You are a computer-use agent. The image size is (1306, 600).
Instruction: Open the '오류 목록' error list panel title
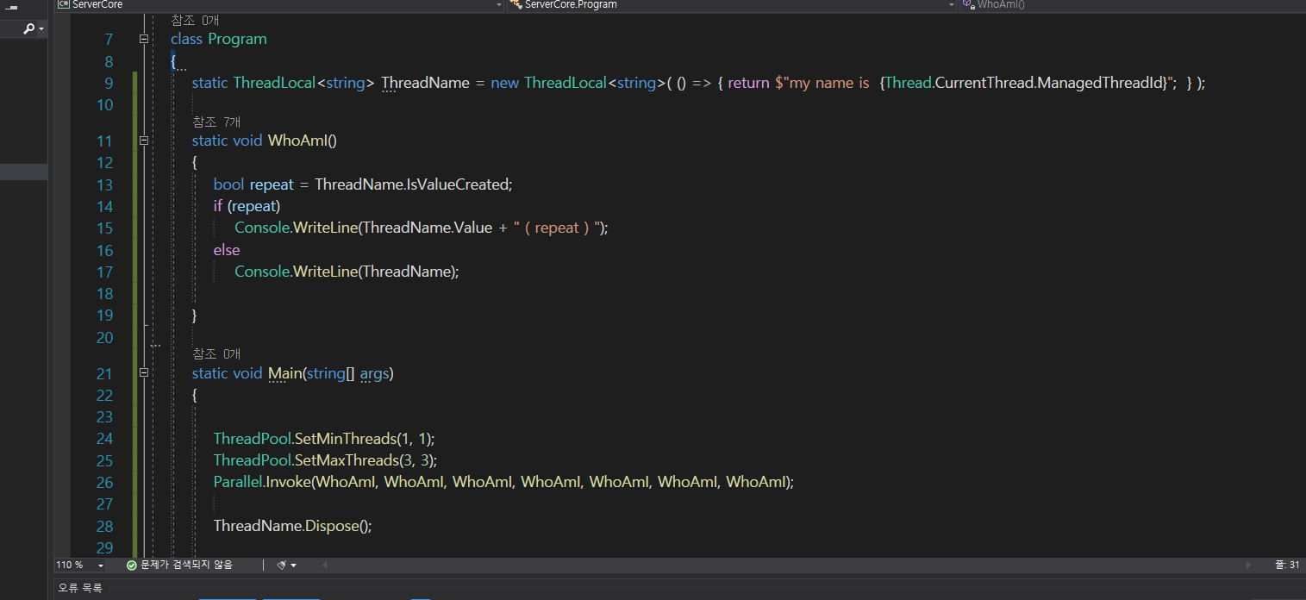tap(80, 588)
